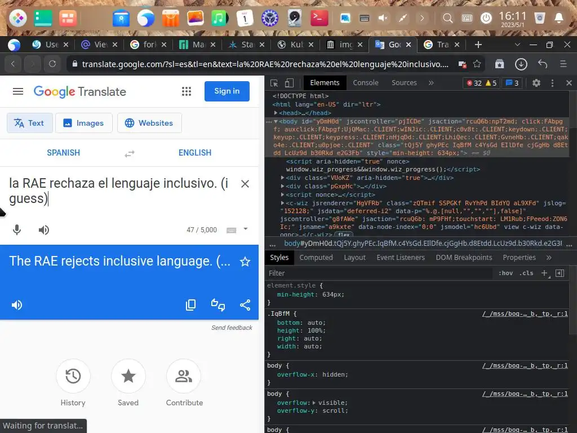Reload the page in the browser
The image size is (577, 433).
point(52,64)
